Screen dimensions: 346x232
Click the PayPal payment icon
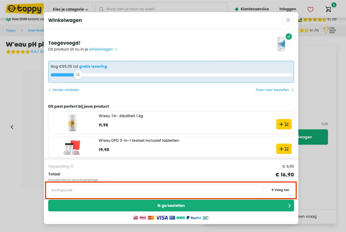point(194,218)
